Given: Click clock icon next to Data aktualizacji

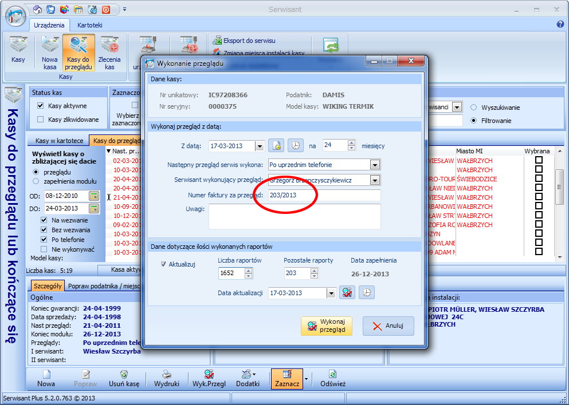Looking at the screenshot, I should [367, 293].
